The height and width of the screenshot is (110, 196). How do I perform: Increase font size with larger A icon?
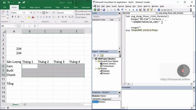[x=31, y=13]
